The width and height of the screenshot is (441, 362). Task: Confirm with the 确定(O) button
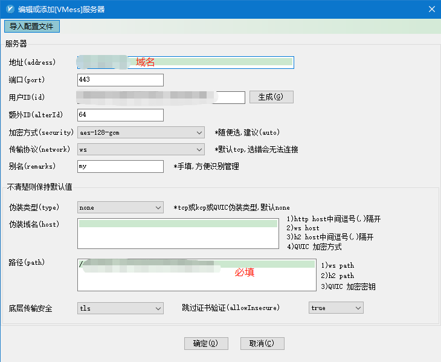point(206,343)
